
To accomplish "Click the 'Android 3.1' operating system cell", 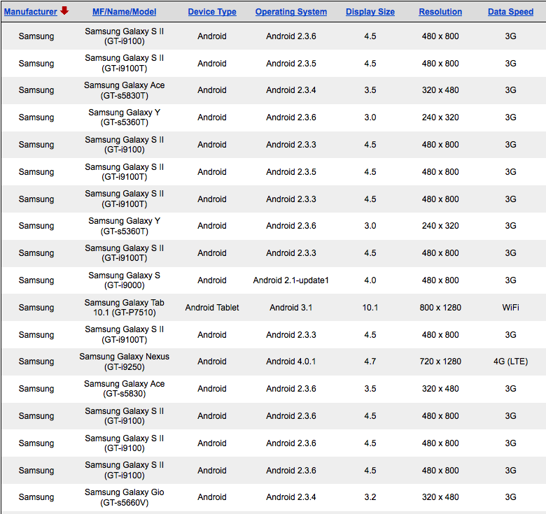I will click(291, 308).
